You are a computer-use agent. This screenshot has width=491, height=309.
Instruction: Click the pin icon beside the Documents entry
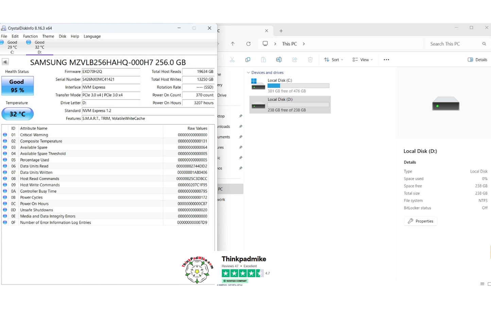click(x=241, y=137)
